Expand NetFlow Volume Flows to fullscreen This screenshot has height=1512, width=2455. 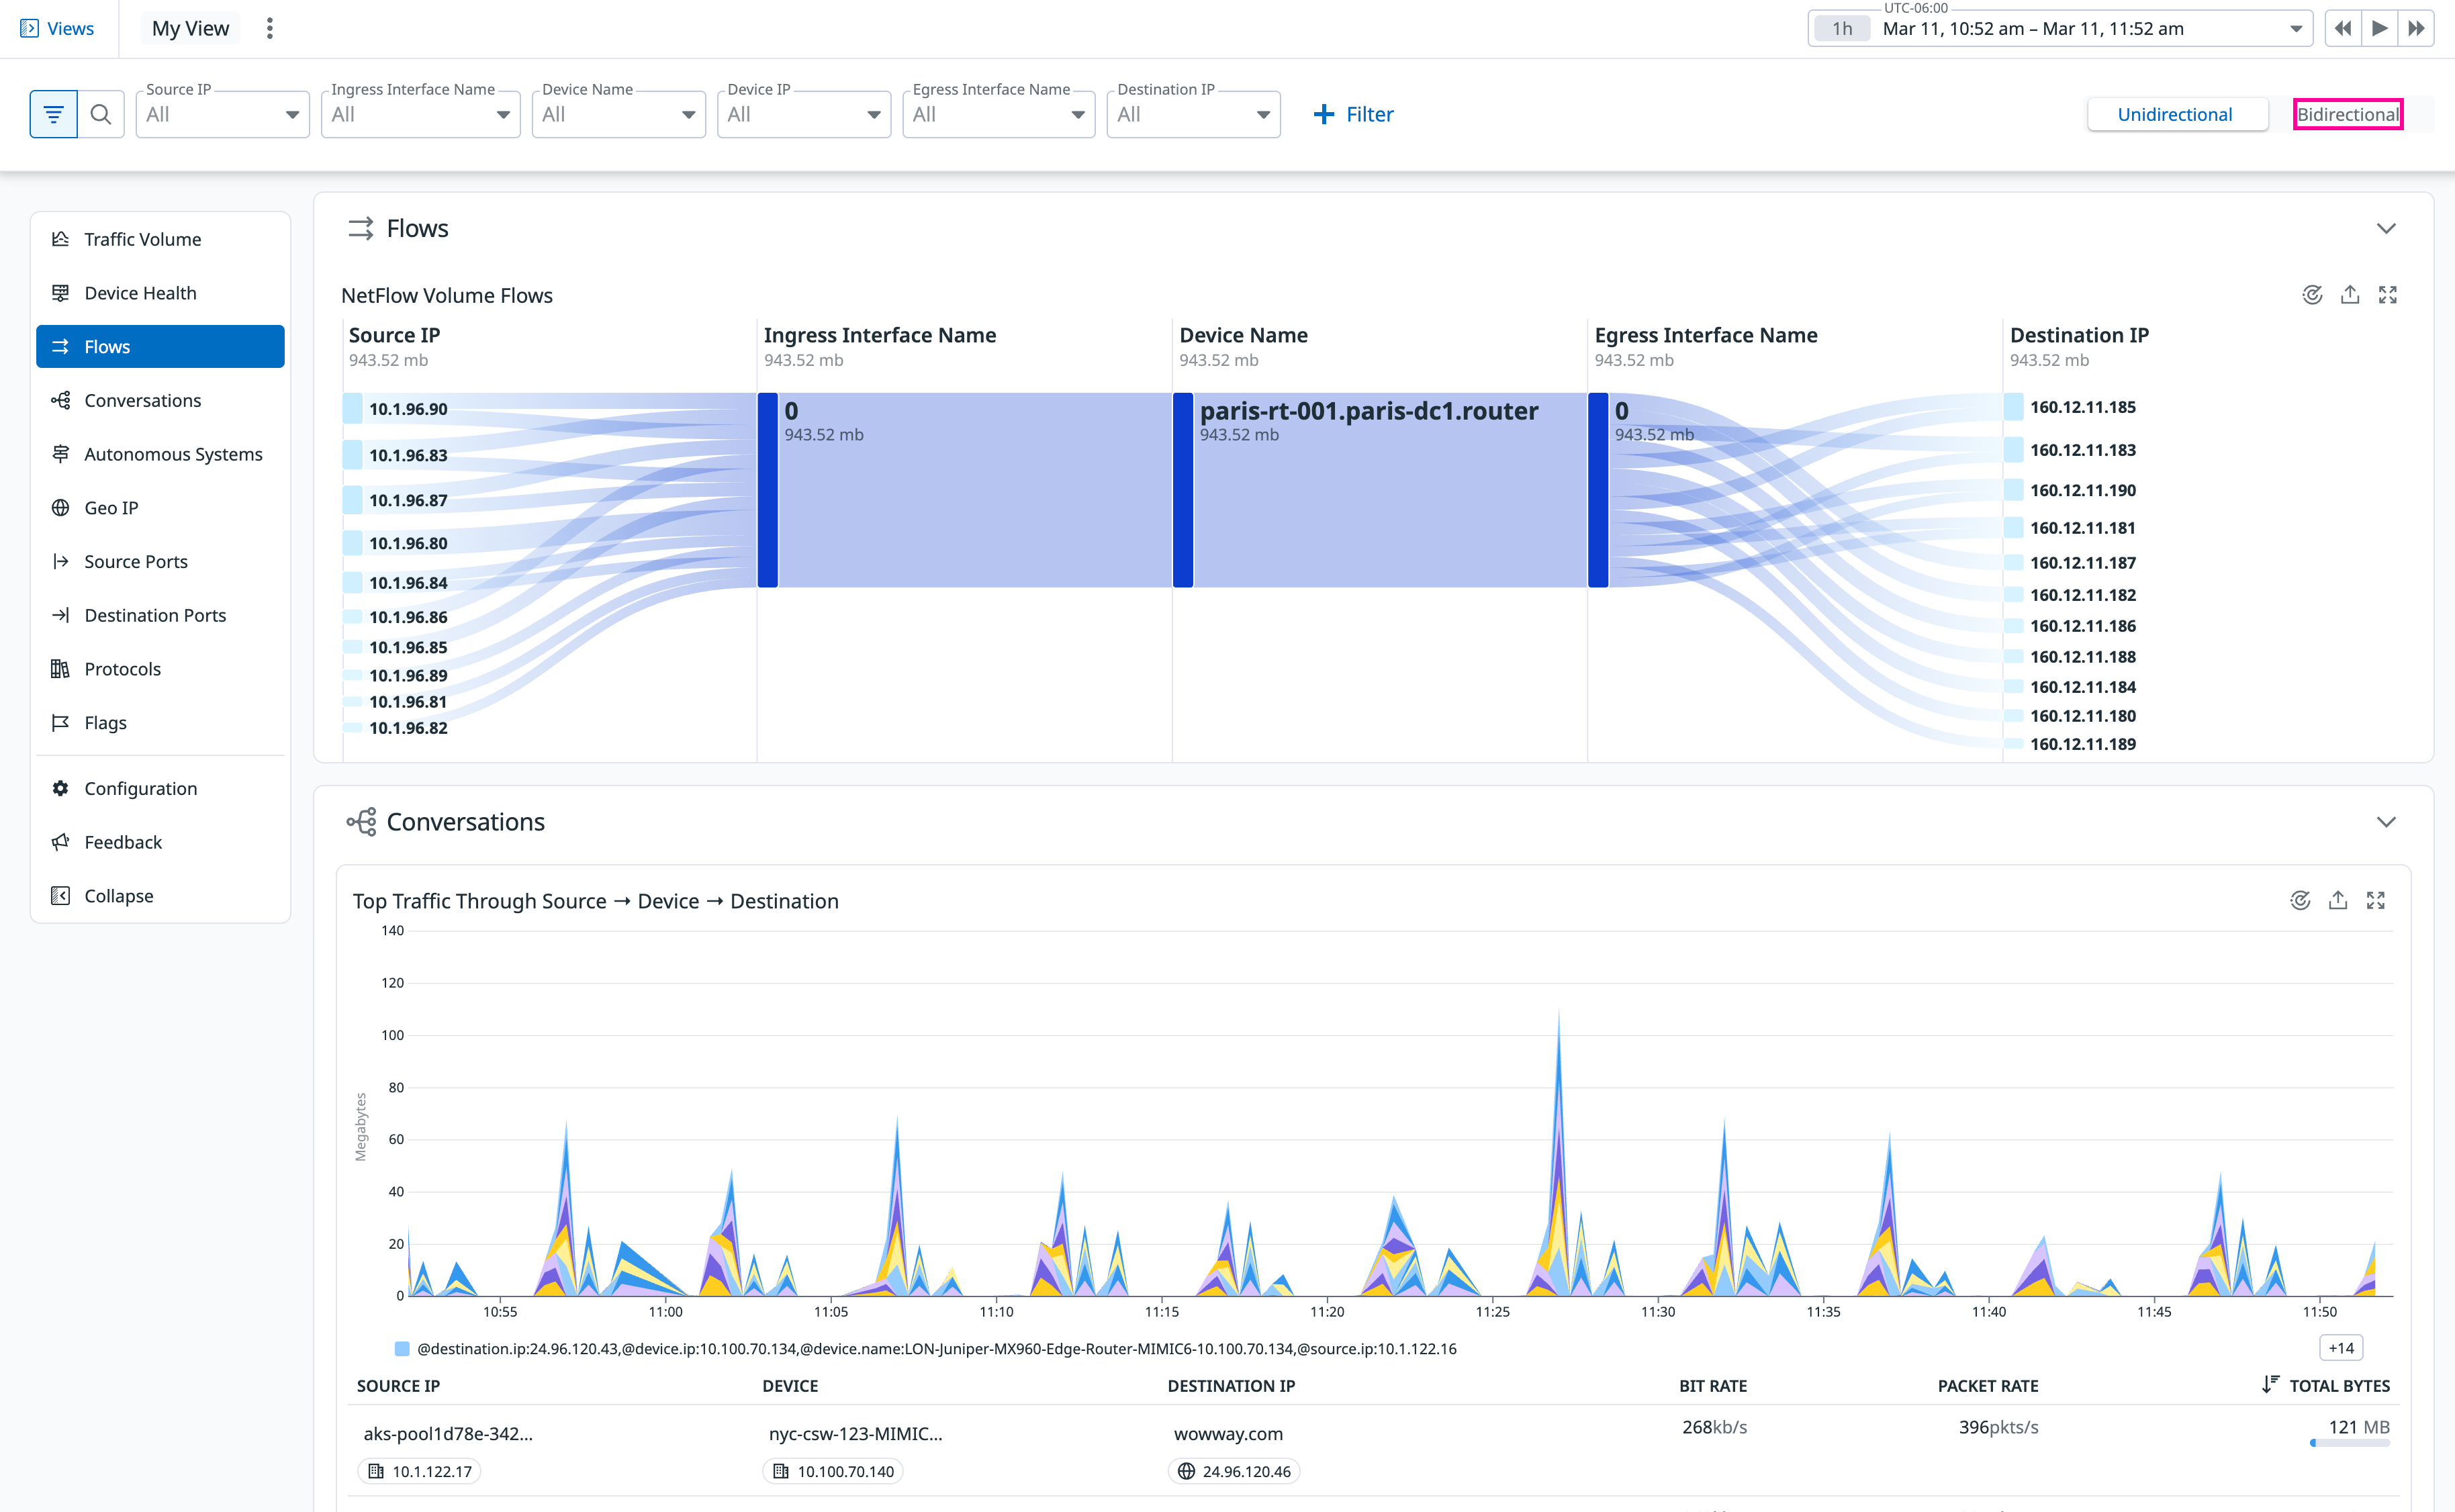[x=2388, y=295]
